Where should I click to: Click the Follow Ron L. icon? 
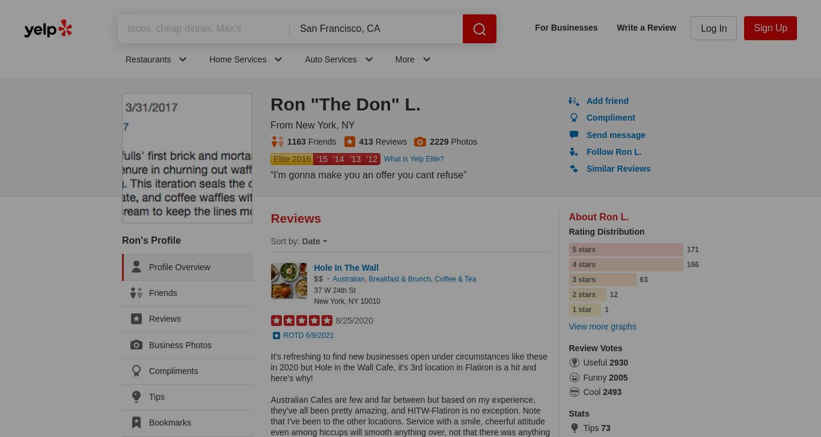(x=574, y=152)
